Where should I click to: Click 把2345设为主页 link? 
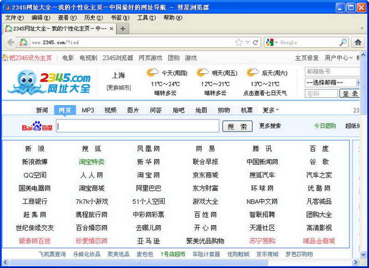pyautogui.click(x=30, y=58)
